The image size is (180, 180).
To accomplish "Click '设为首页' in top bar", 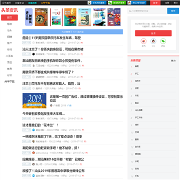I will tap(6, 3).
